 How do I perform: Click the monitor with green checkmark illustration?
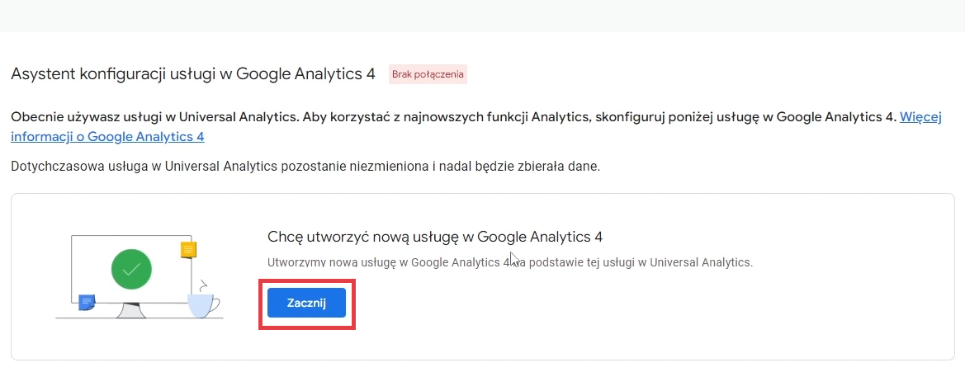click(x=139, y=275)
